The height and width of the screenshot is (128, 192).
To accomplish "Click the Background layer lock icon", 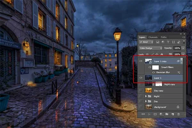I will coord(178,107).
